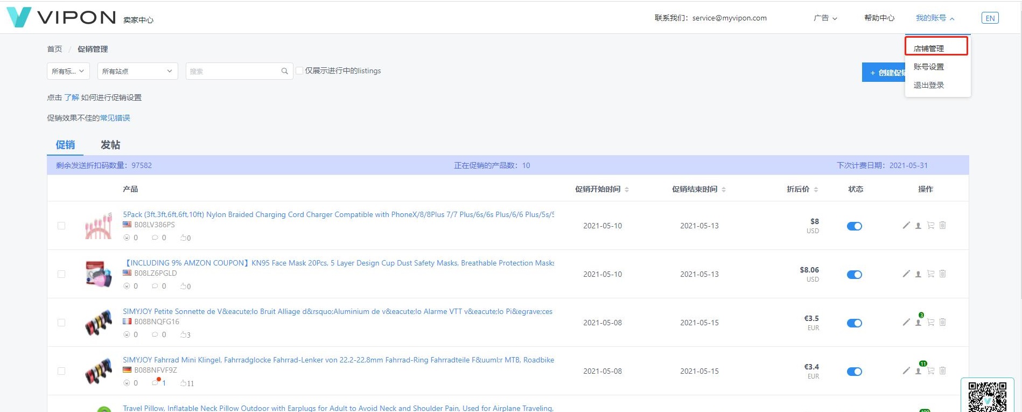This screenshot has width=1022, height=412.
Task: Toggle off promotion priced €3.4
Action: pos(855,372)
